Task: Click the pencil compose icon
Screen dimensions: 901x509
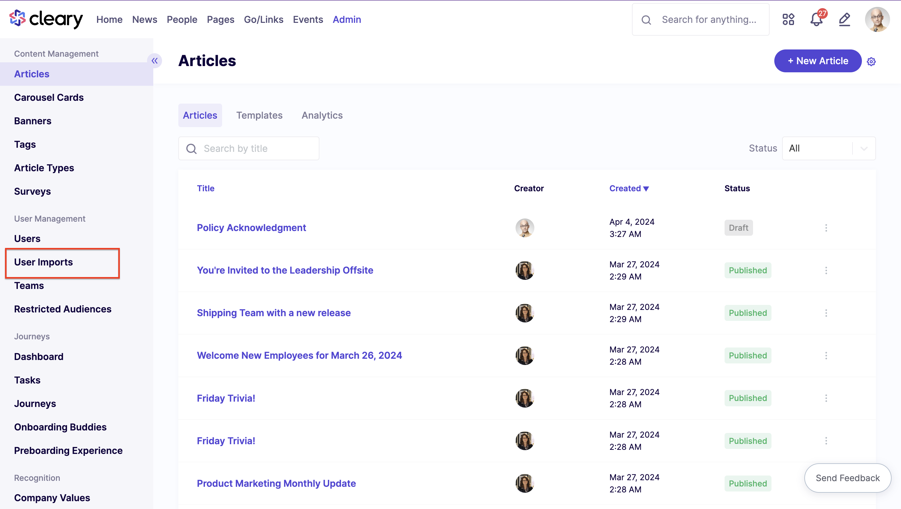Action: point(845,19)
